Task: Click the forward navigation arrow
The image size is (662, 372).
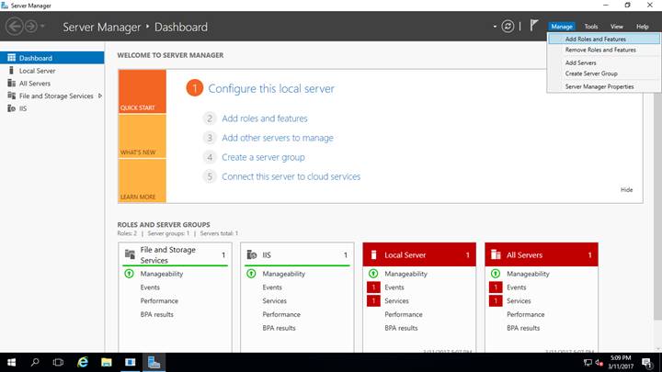Action: click(31, 27)
